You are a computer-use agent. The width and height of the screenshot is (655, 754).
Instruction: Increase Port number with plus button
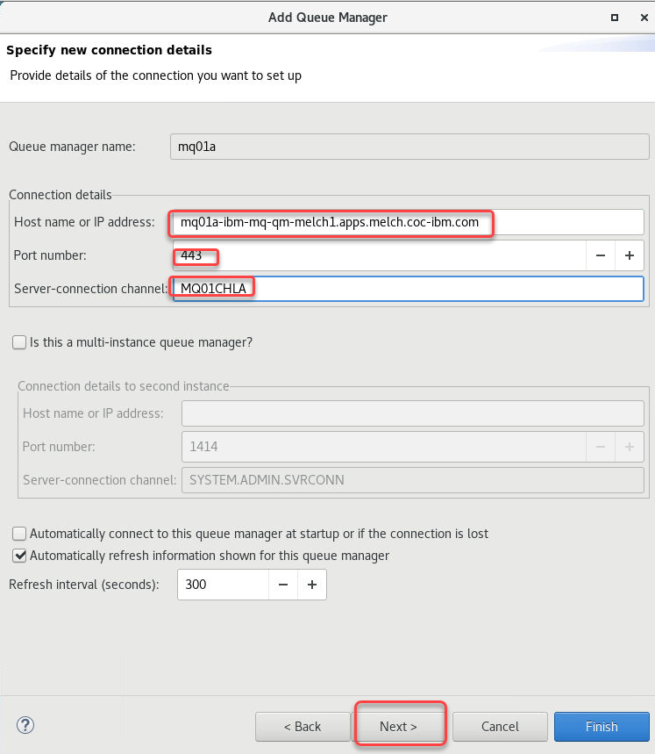point(630,255)
